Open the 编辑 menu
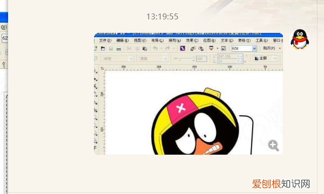Image resolution: width=324 pixels, height=194 pixels. pos(123,40)
